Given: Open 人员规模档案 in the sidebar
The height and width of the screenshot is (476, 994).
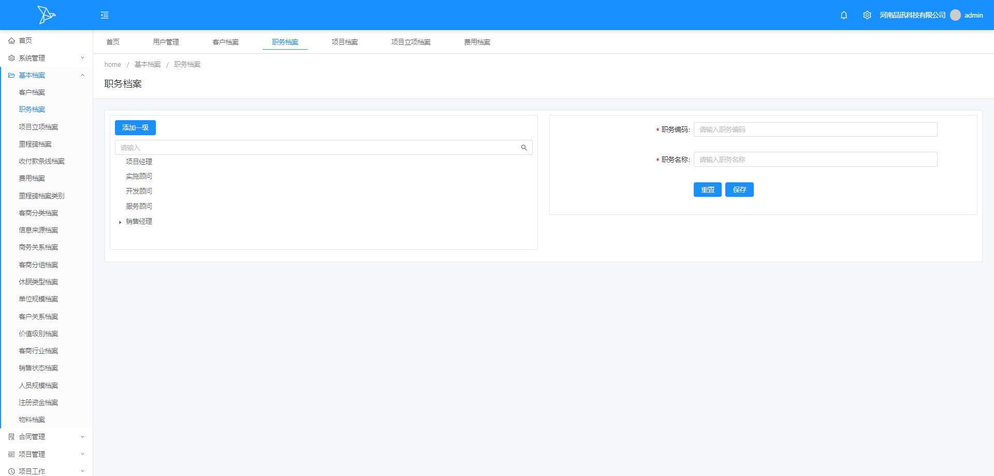Looking at the screenshot, I should [x=39, y=385].
